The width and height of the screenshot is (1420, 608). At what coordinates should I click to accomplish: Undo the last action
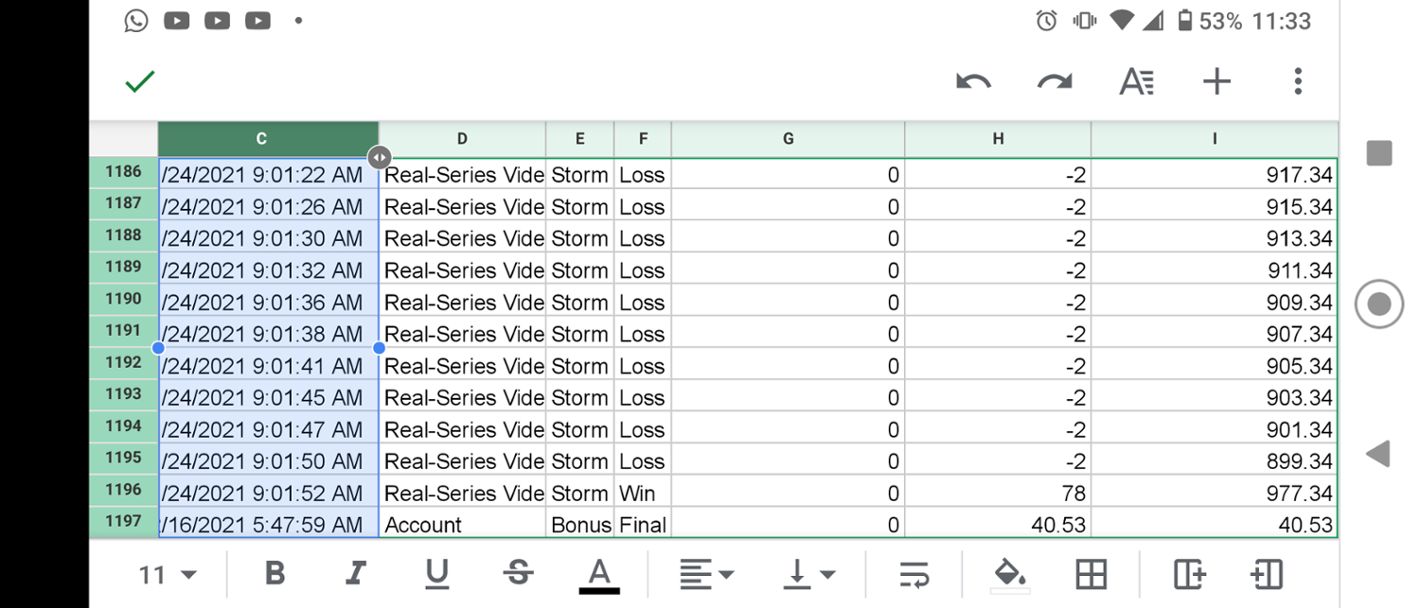click(973, 82)
